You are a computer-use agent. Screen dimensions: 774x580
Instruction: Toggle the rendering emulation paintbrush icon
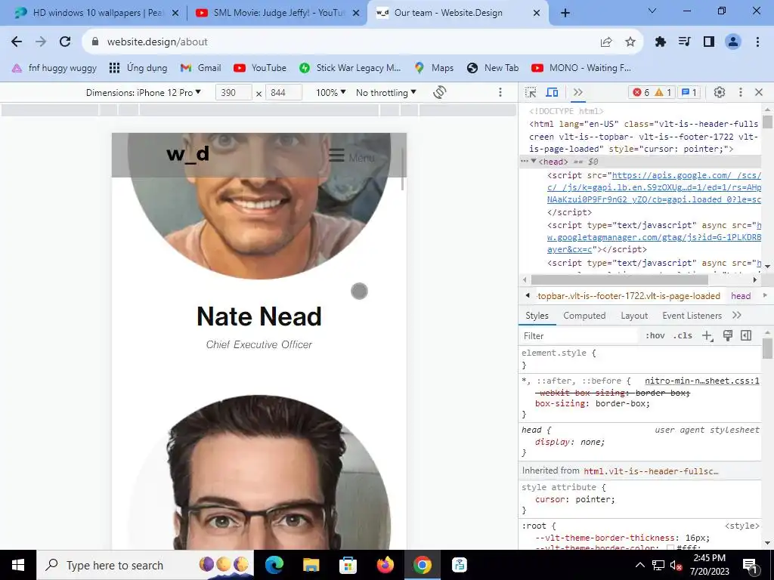(727, 336)
